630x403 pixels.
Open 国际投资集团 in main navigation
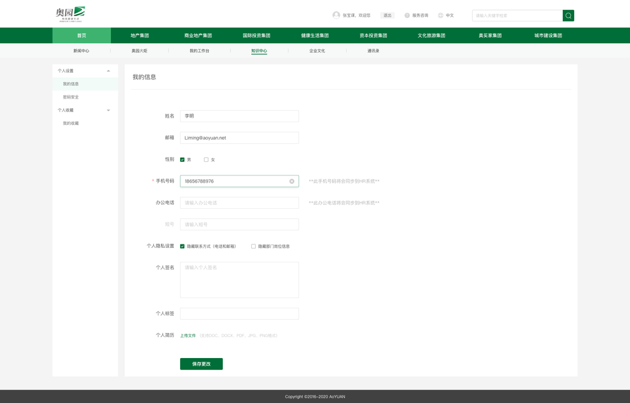[257, 36]
